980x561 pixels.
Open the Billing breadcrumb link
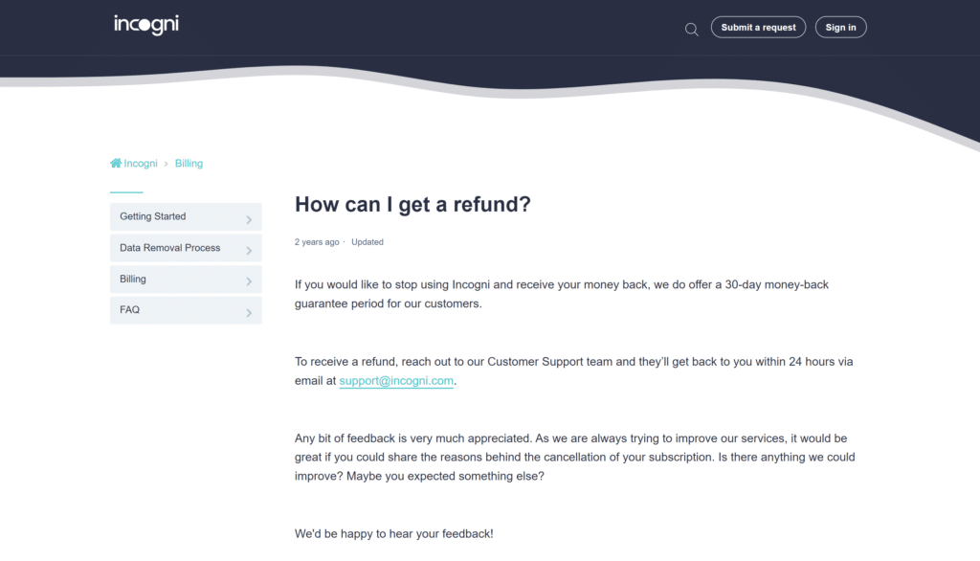click(189, 164)
